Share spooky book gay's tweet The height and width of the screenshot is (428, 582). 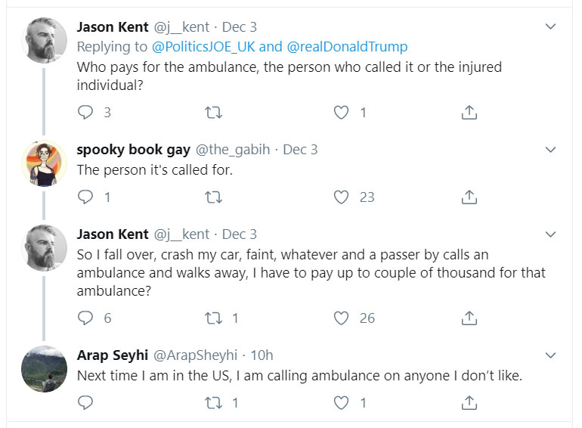tap(469, 197)
